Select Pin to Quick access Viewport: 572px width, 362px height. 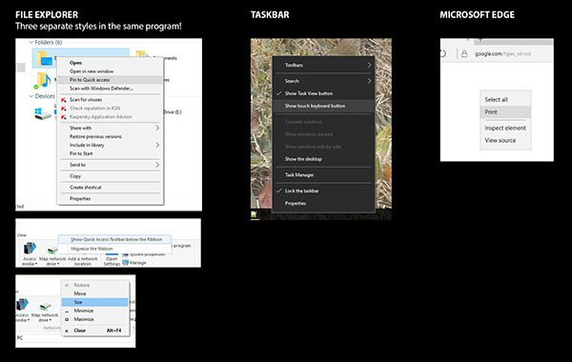[x=111, y=80]
